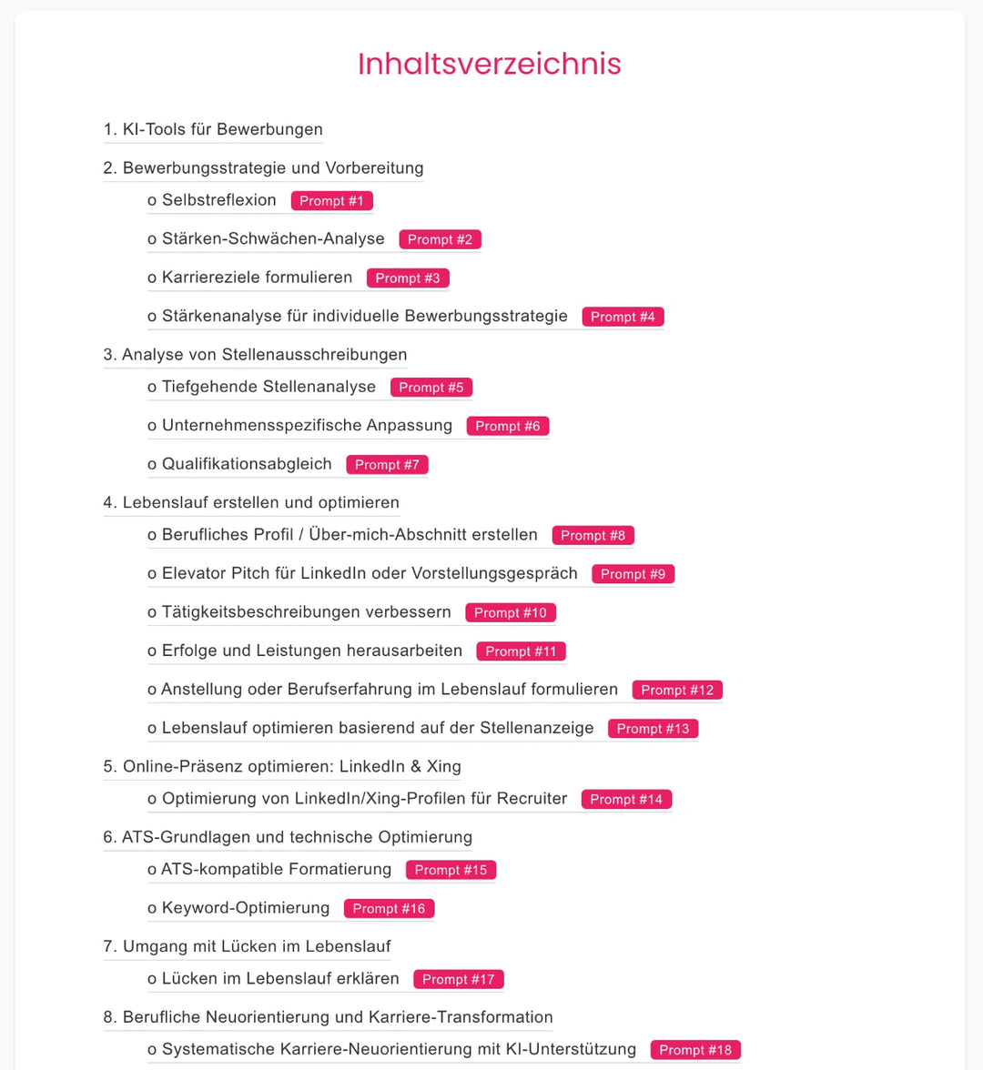Click the 'Selbstreflexion' entry
This screenshot has height=1070, width=983.
[x=218, y=200]
